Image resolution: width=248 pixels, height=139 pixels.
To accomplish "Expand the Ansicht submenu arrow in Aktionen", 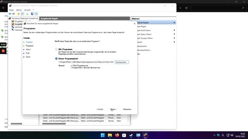I will 174,42.
